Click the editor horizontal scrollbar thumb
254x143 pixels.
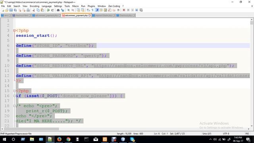pyautogui.click(x=31, y=129)
